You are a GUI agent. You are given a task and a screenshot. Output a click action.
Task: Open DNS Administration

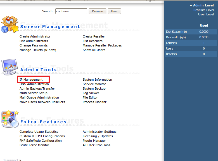(x=34, y=84)
